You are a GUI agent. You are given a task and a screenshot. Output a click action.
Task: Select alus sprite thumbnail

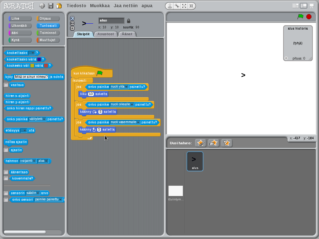pyautogui.click(x=195, y=161)
